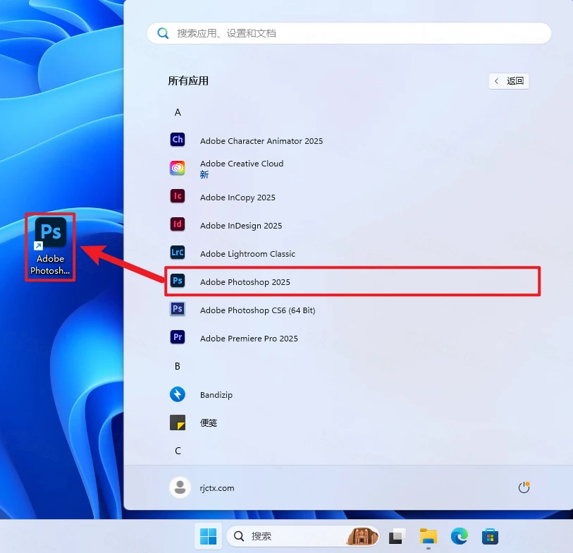
Task: Open the Bandizip archiver
Action: pos(216,394)
